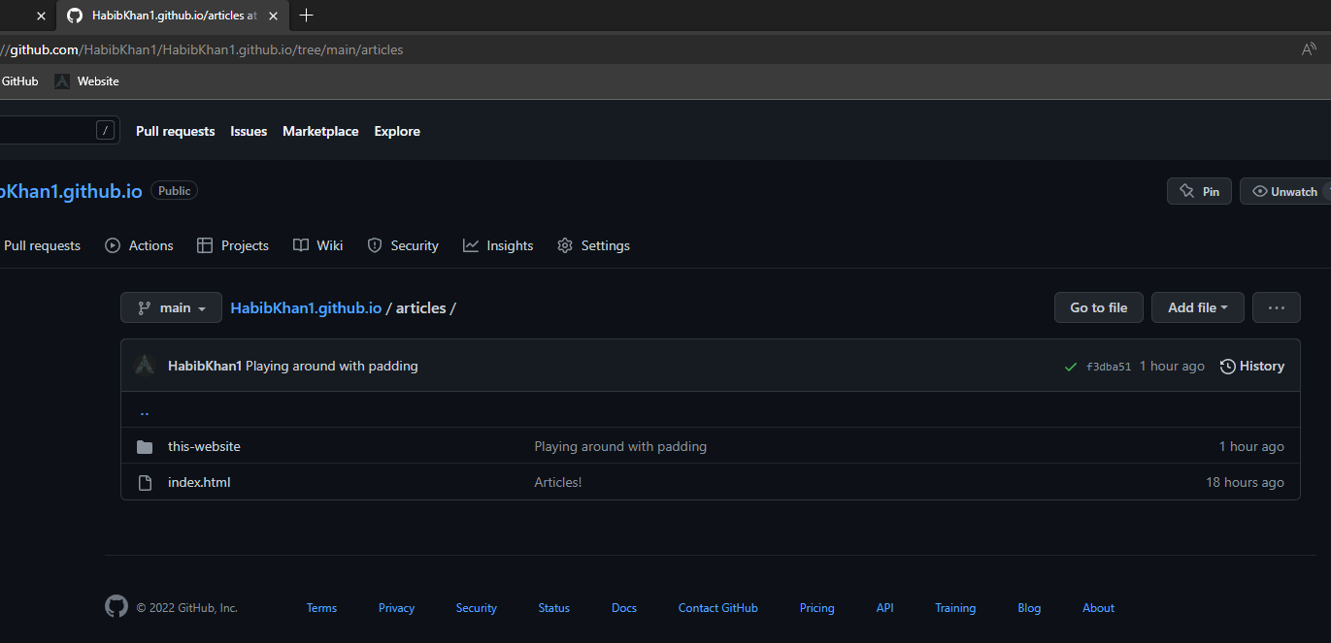
Task: Click the About footer link
Action: (x=1098, y=608)
